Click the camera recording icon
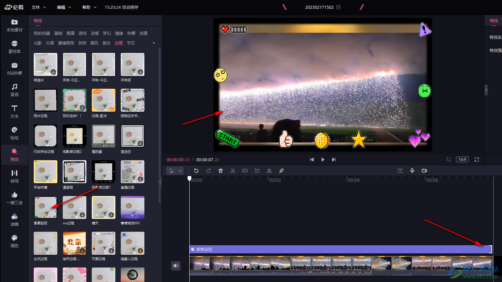This screenshot has width=502, height=282. tap(424, 171)
